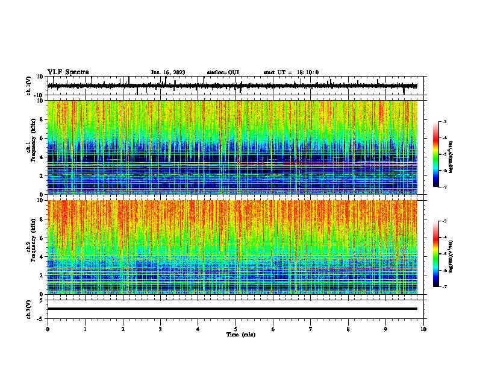Click the "9" tick on the time axis
477x369 pixels.
coord(385,329)
